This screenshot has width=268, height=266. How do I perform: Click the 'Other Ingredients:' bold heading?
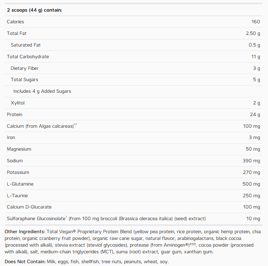(25, 231)
